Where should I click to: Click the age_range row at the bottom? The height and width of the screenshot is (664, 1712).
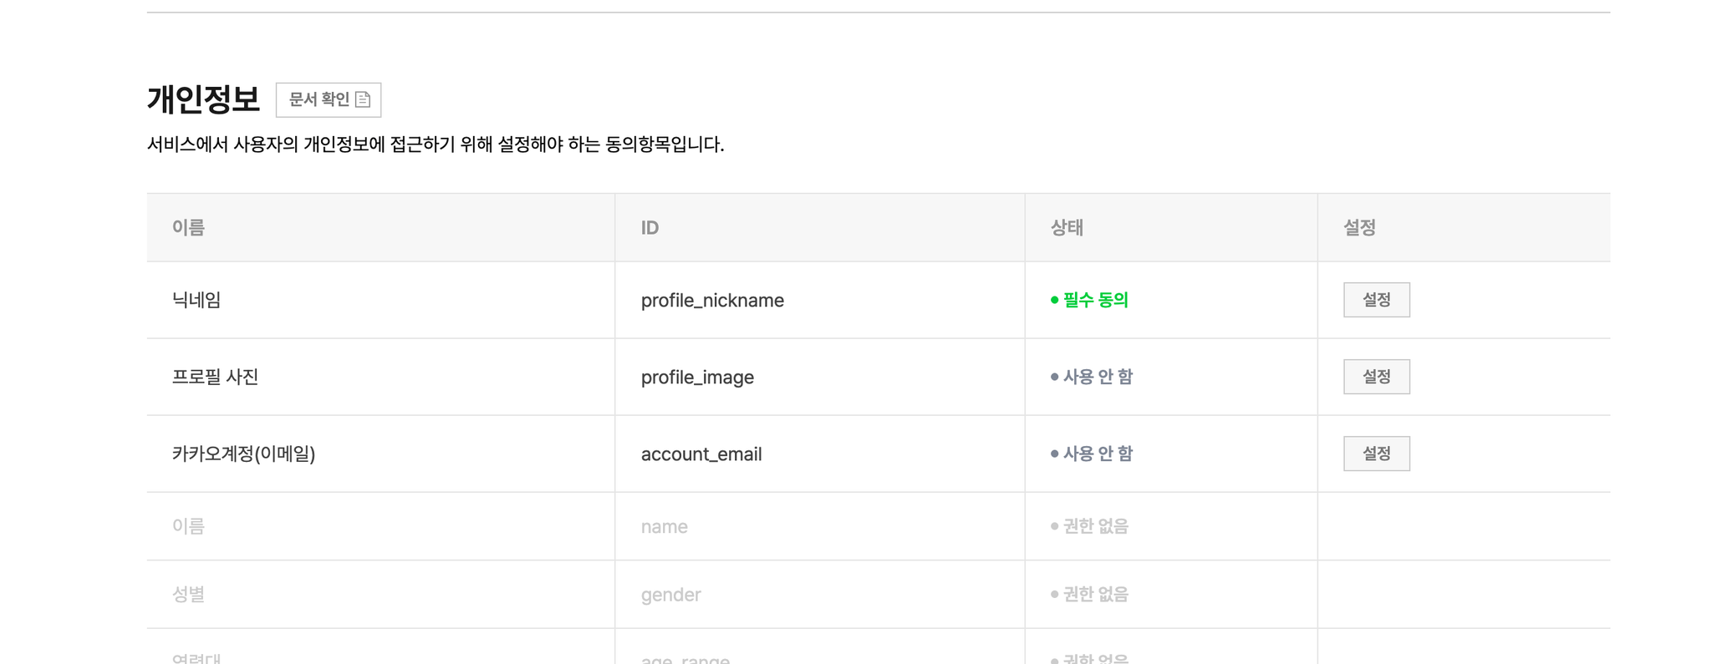pos(685,658)
